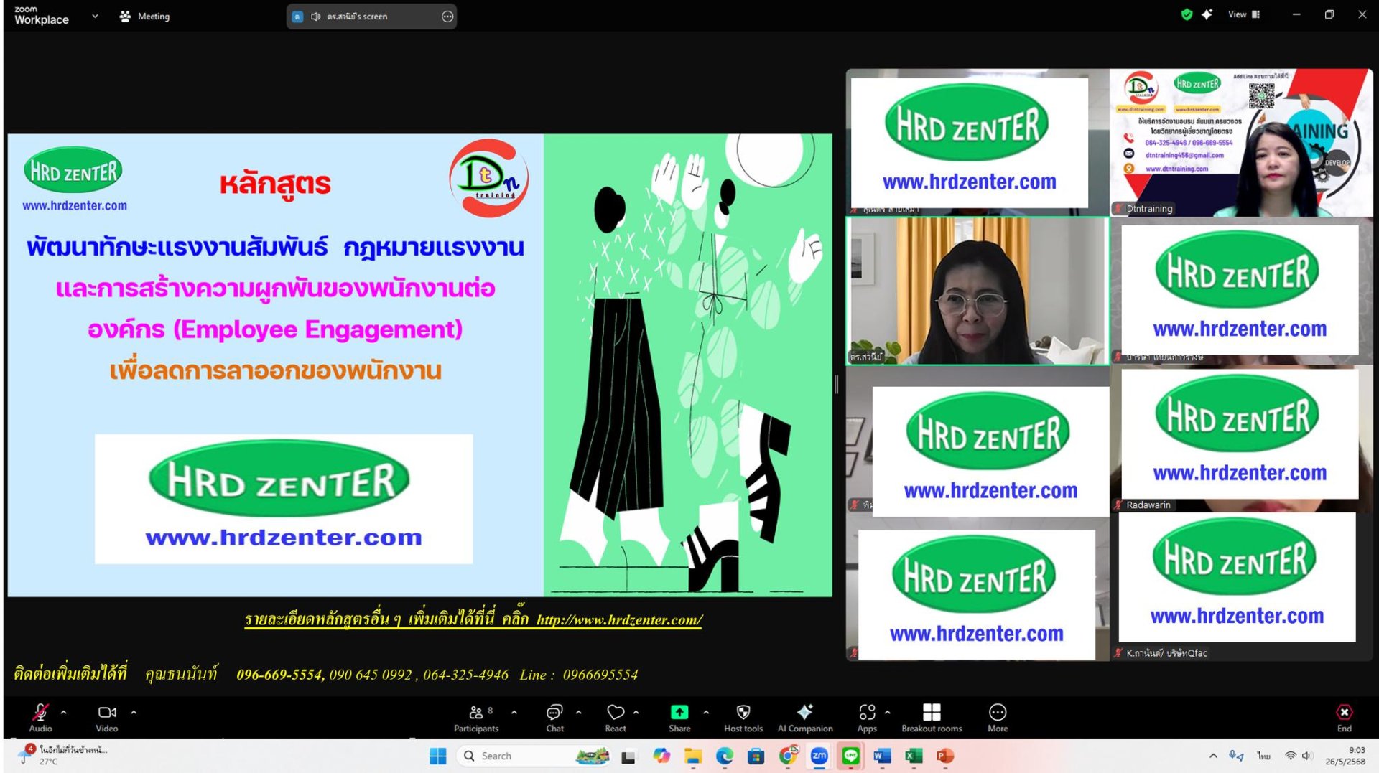Expand the Chat options caret

coord(579,712)
